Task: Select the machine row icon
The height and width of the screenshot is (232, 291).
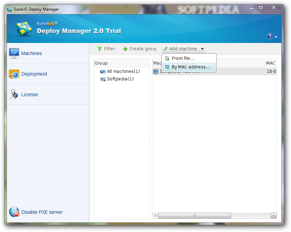Action: 156,71
